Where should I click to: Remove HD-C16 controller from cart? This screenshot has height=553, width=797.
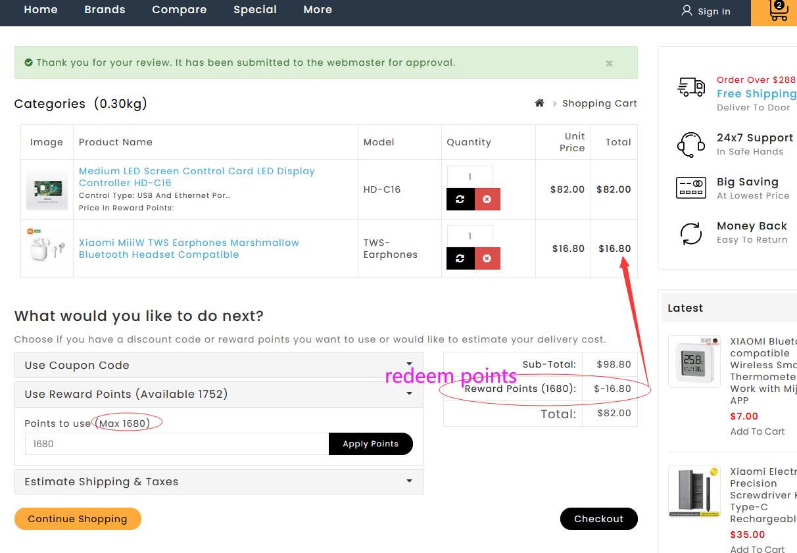tap(487, 199)
